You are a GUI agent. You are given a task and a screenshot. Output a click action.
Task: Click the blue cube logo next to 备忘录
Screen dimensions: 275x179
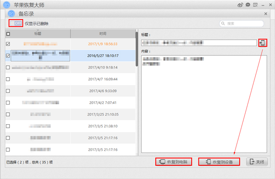11,14
